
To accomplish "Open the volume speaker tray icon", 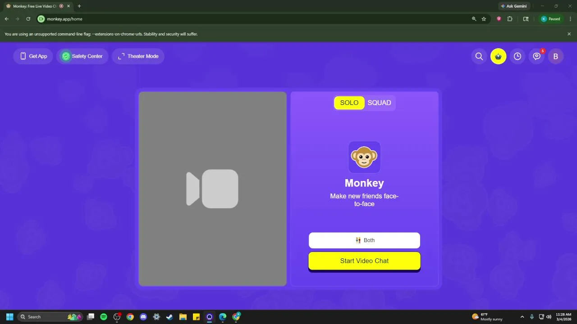I will coord(549,317).
